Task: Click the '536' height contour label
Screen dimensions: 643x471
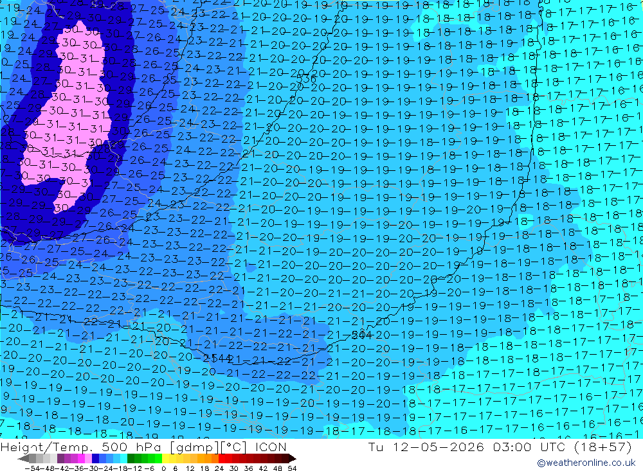Action: pos(306,78)
